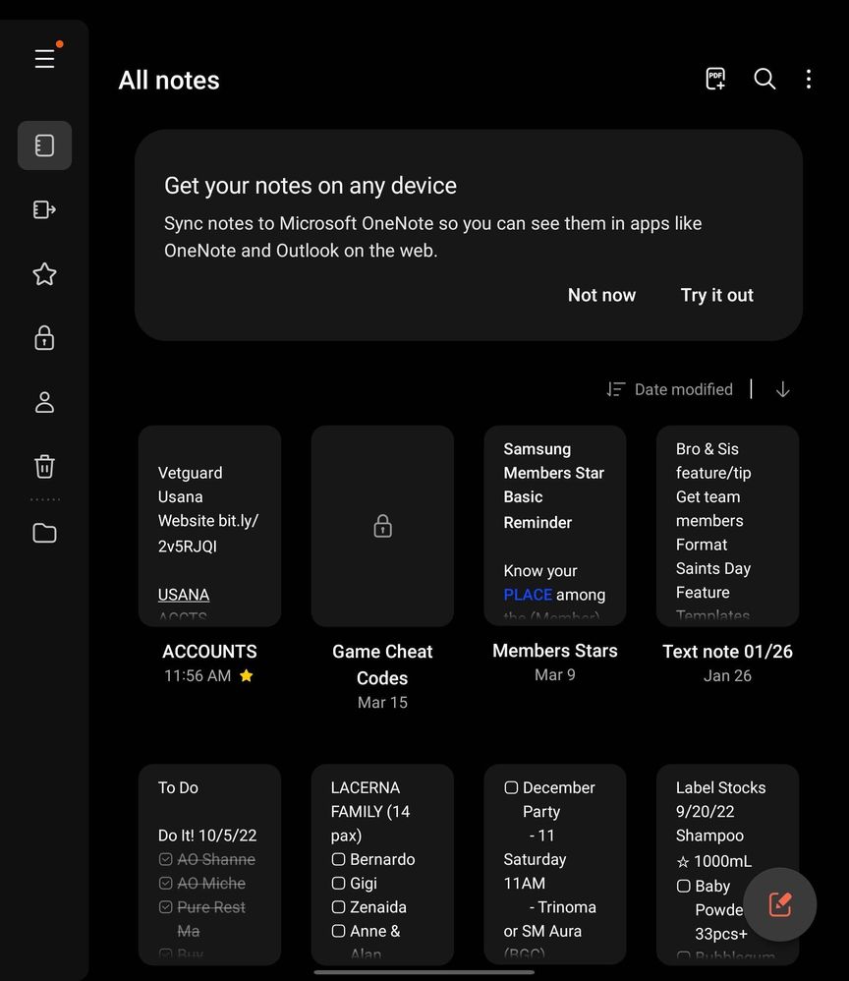Image resolution: width=849 pixels, height=981 pixels.
Task: Check the Baby Powder checkbox
Action: tap(684, 886)
